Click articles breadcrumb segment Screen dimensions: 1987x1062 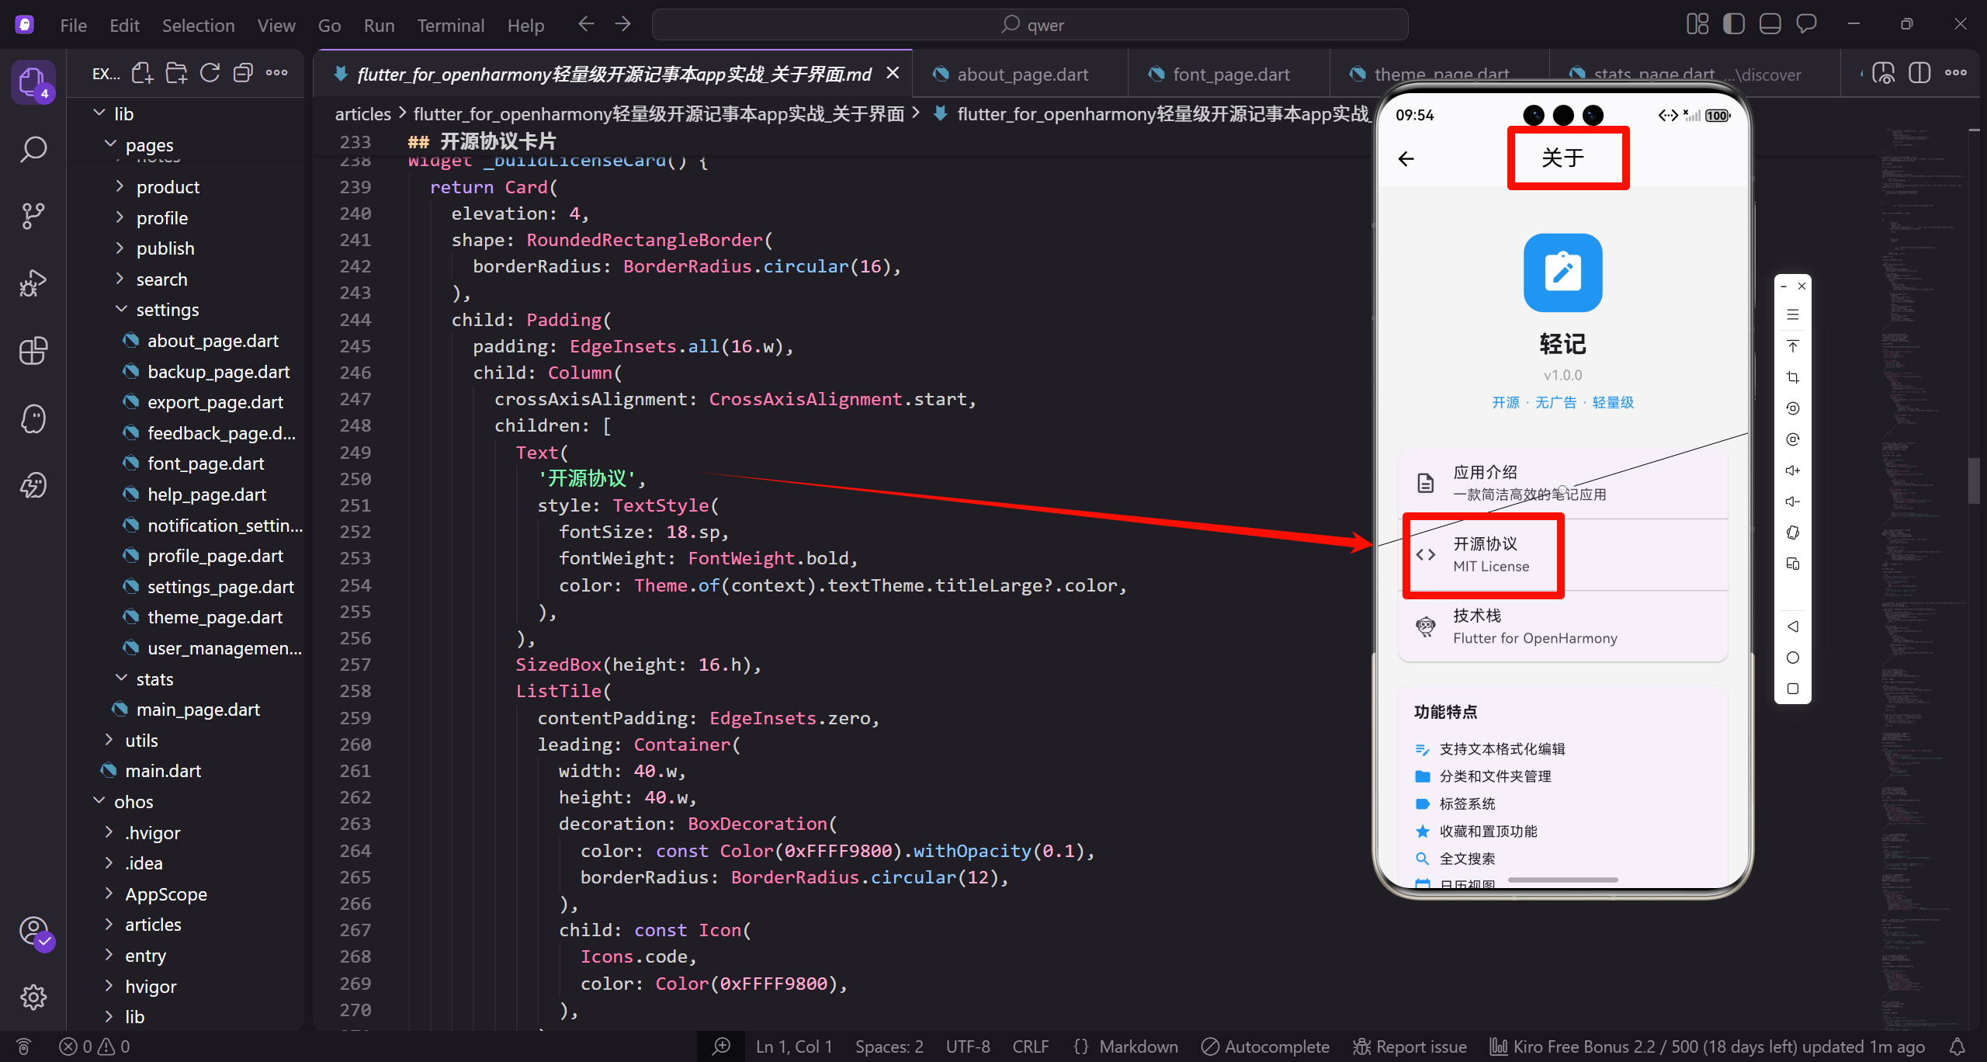[362, 114]
